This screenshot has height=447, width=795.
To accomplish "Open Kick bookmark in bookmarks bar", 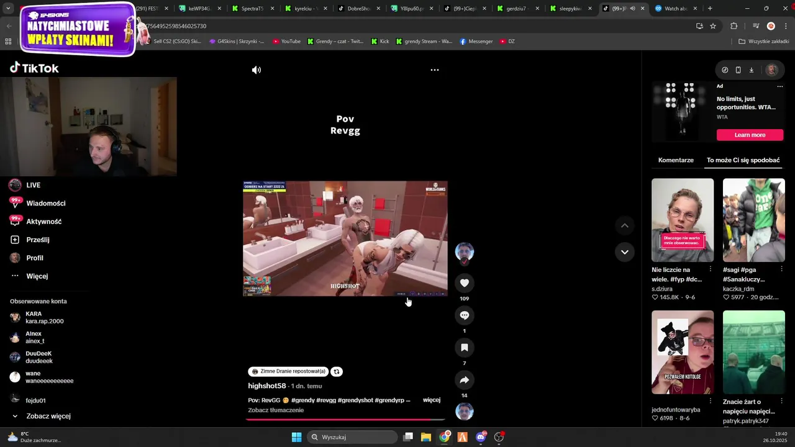I will [380, 42].
